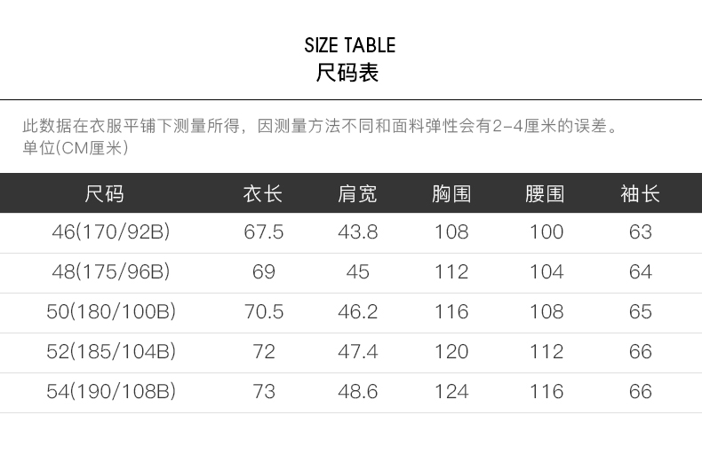
Task: Select the 胸围 column header
Action: pyautogui.click(x=451, y=194)
